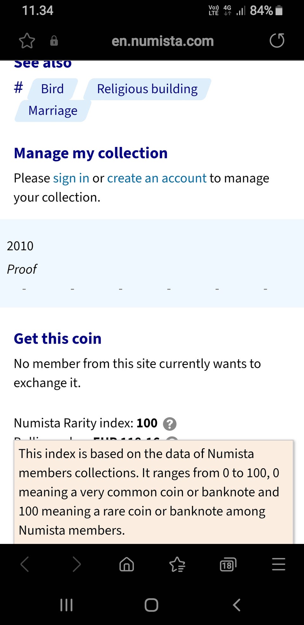
Task: Tap the bookmark star icon in address bar
Action: click(27, 41)
